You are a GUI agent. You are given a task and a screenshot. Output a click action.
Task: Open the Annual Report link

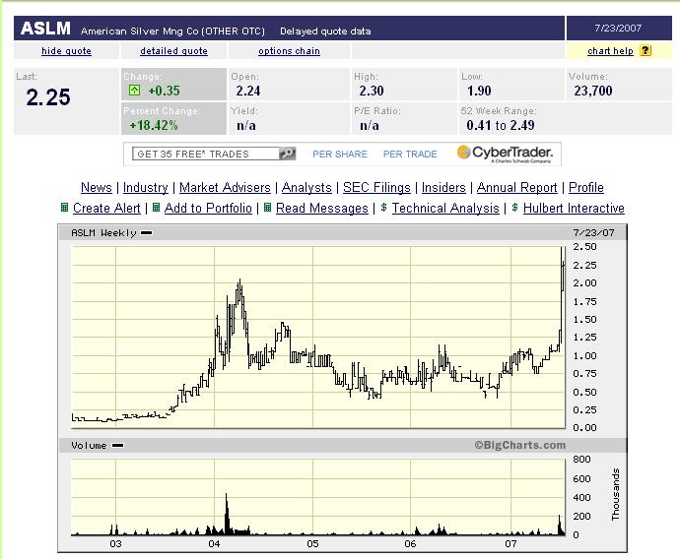[x=517, y=187]
